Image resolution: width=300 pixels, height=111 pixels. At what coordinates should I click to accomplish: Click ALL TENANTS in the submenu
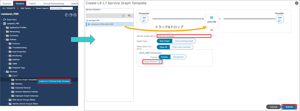(x=9, y=8)
